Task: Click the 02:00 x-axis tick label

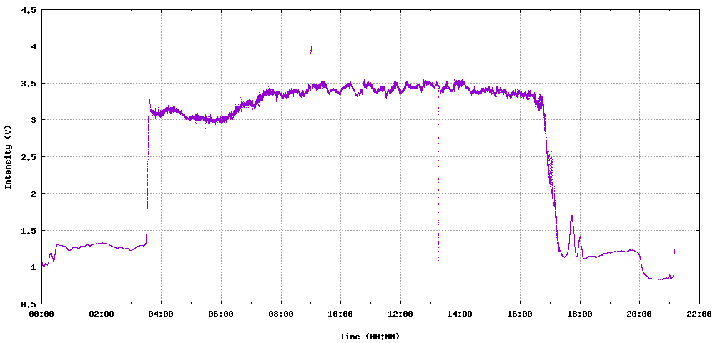Action: [x=102, y=314]
